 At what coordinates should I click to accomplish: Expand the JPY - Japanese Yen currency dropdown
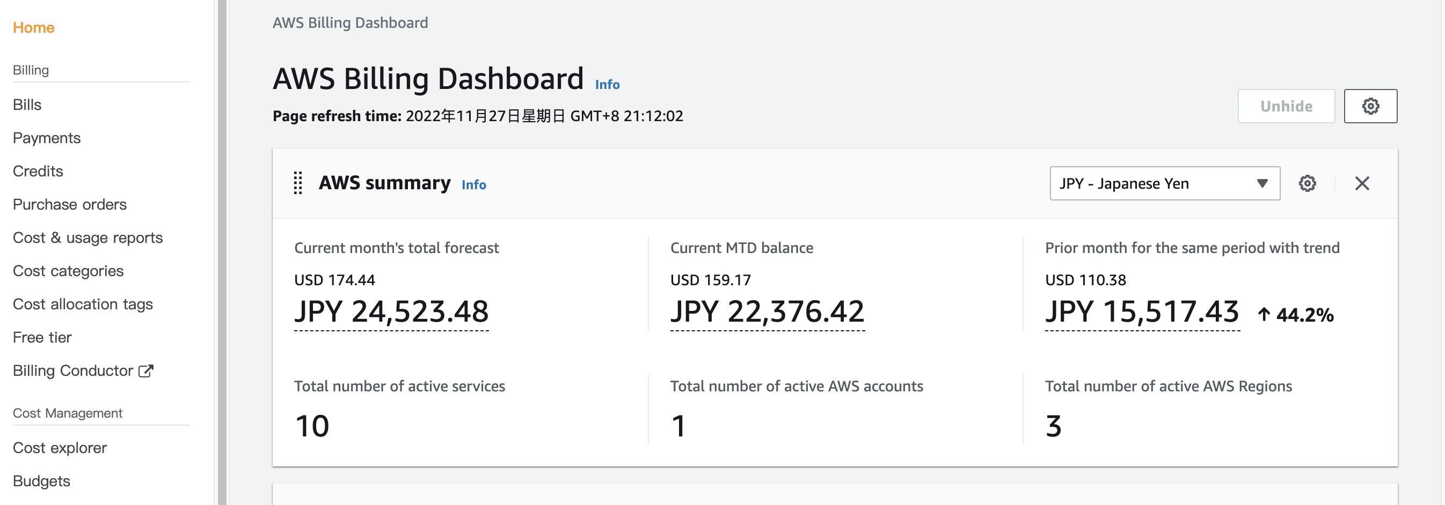coord(1164,183)
